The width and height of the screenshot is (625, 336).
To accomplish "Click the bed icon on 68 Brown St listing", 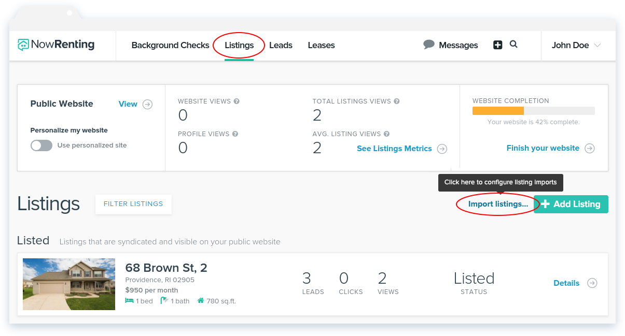I will point(129,301).
